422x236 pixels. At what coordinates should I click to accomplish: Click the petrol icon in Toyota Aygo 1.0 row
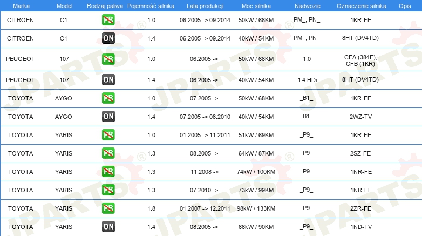(108, 98)
